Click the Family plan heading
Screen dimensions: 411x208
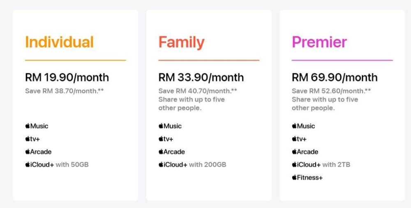click(x=181, y=43)
